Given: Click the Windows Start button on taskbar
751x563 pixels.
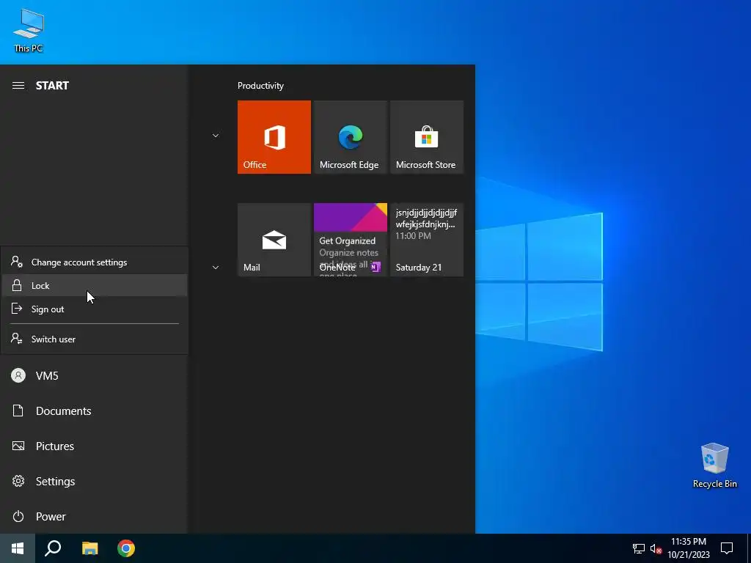Looking at the screenshot, I should 18,548.
